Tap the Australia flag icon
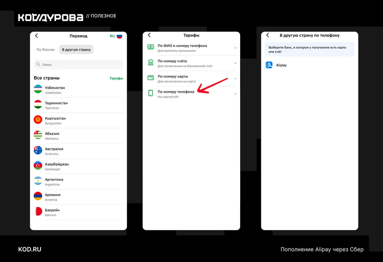This screenshot has height=262, width=383. coord(38,150)
